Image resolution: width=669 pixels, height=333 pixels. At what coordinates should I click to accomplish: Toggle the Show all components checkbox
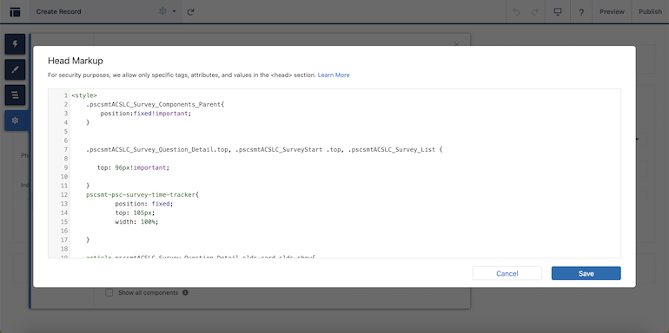pyautogui.click(x=109, y=292)
